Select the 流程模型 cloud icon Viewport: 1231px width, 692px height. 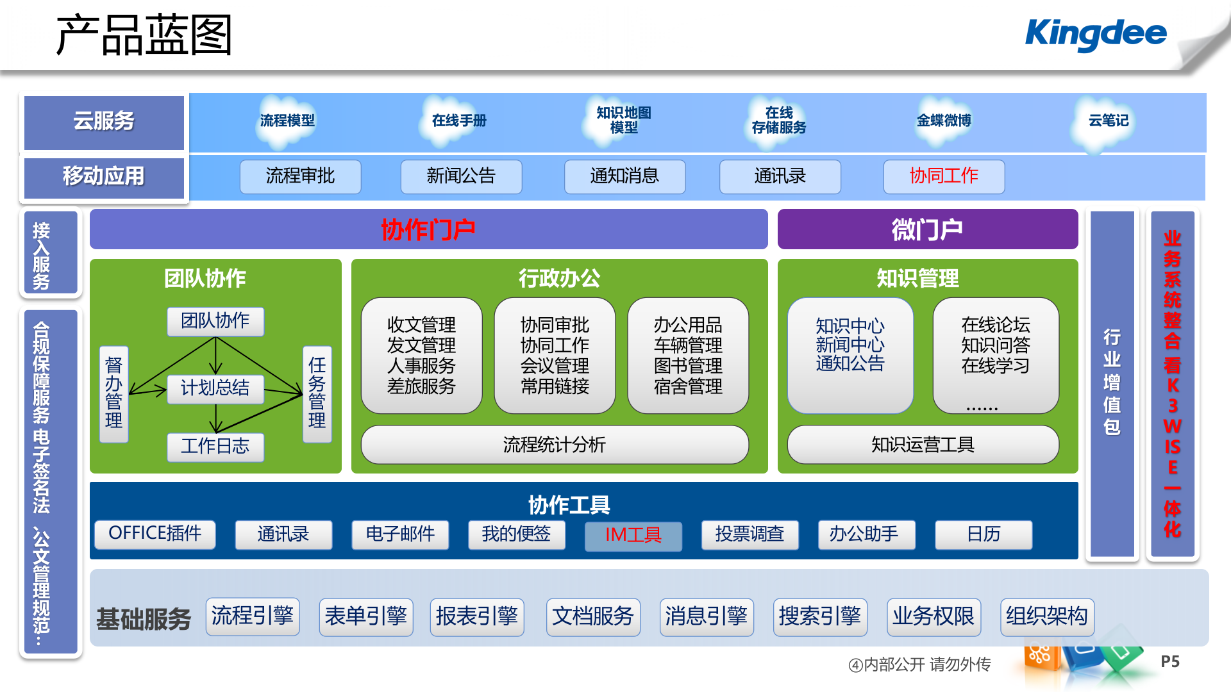point(287,120)
